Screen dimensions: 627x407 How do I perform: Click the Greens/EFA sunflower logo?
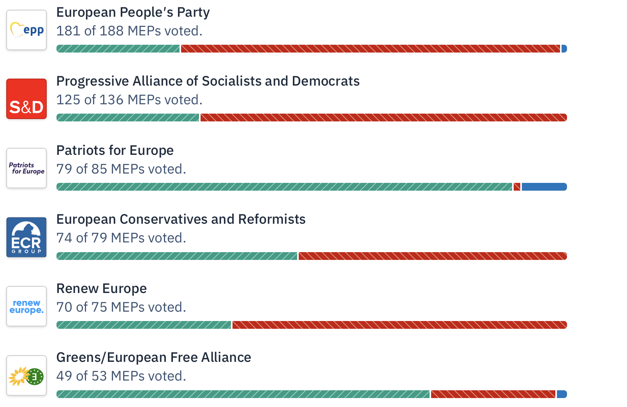[26, 375]
